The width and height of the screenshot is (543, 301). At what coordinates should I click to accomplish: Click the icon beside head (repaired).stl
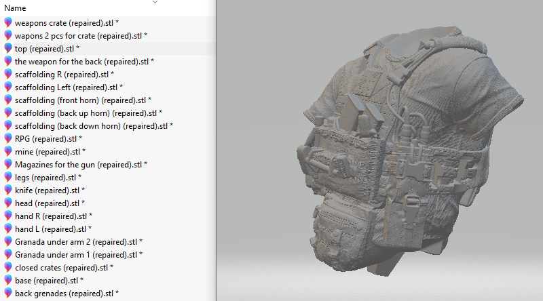tap(8, 203)
